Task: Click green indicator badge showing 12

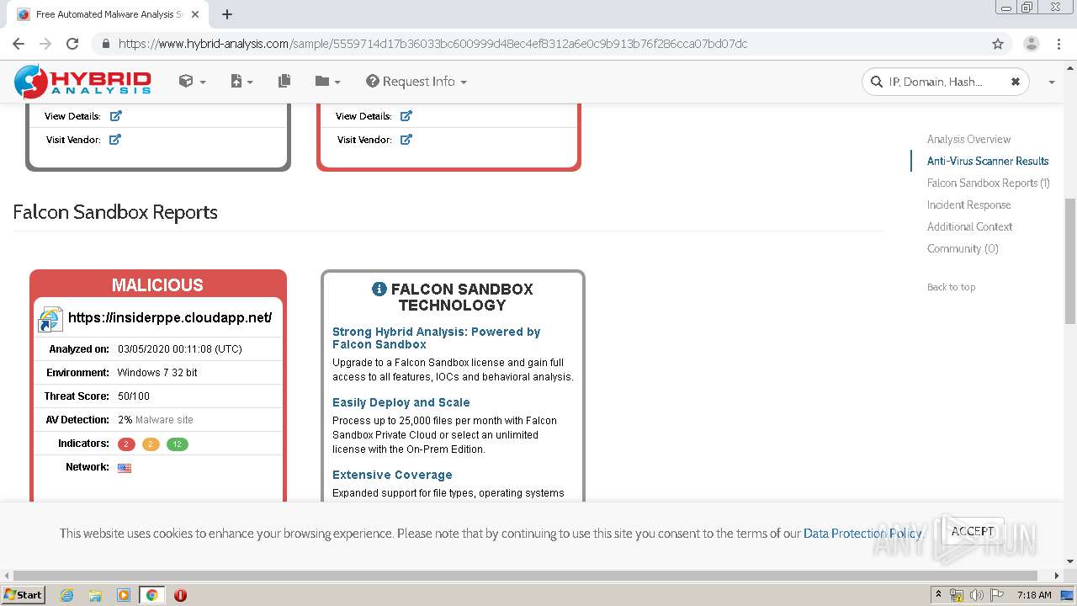Action: tap(178, 444)
